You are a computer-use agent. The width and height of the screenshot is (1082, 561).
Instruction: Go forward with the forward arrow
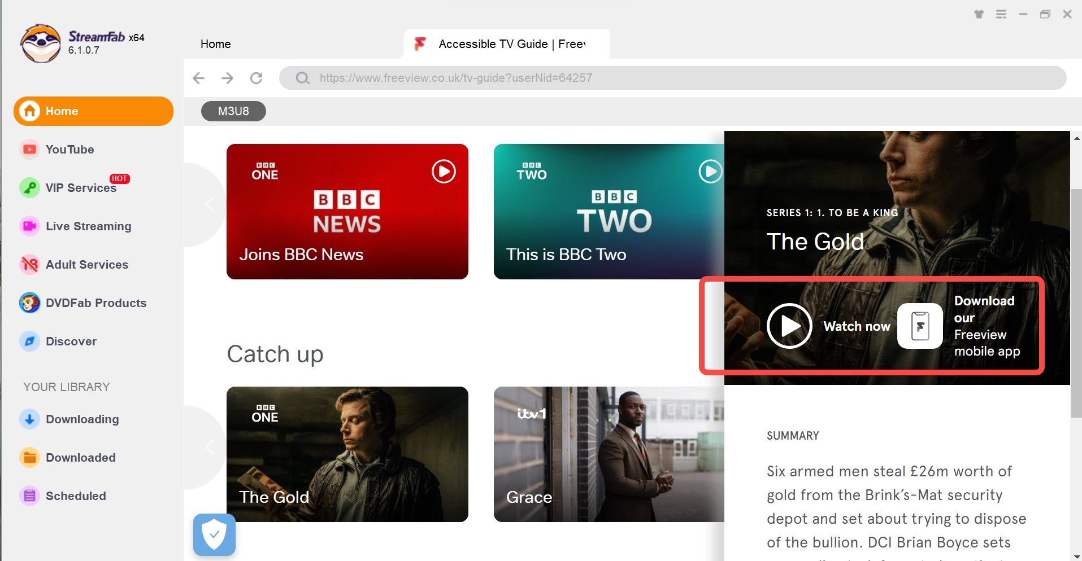(x=227, y=78)
